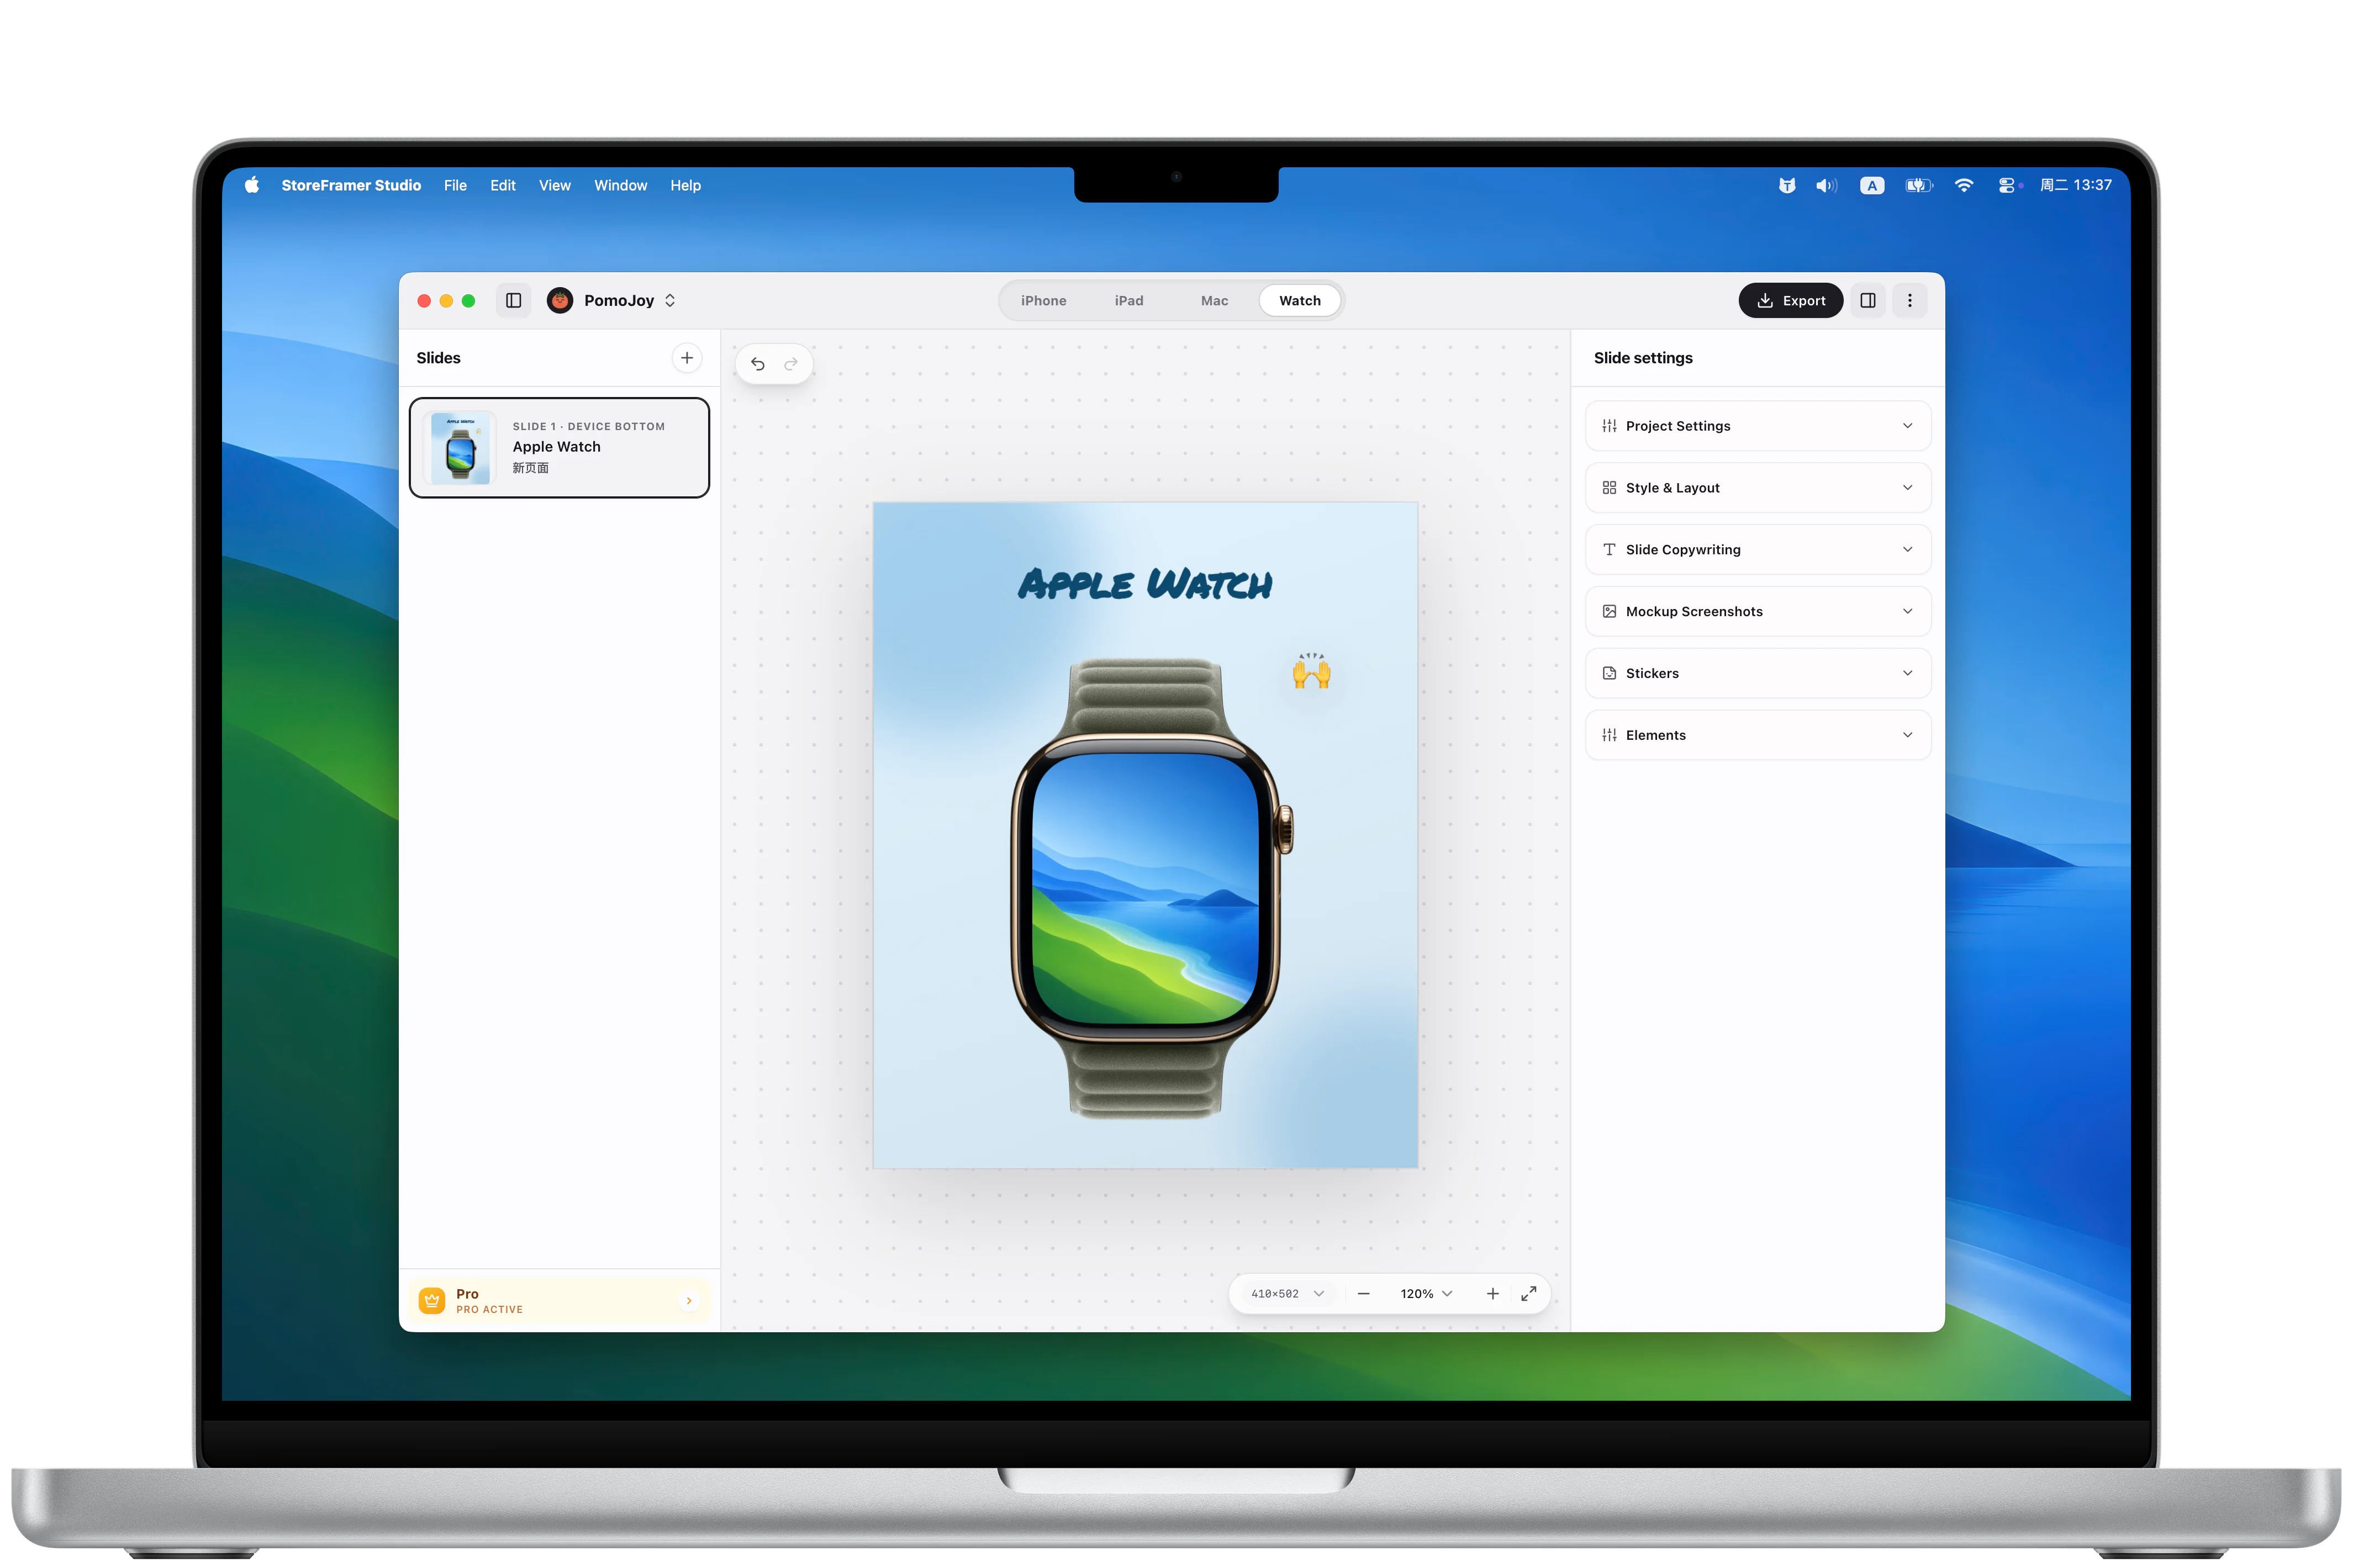Open the three-dot more options menu
2353x1568 pixels.
[1910, 300]
